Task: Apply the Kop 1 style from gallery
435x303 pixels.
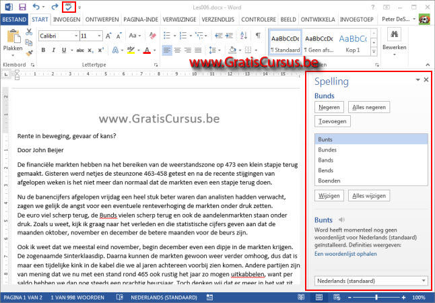Action: [353, 42]
